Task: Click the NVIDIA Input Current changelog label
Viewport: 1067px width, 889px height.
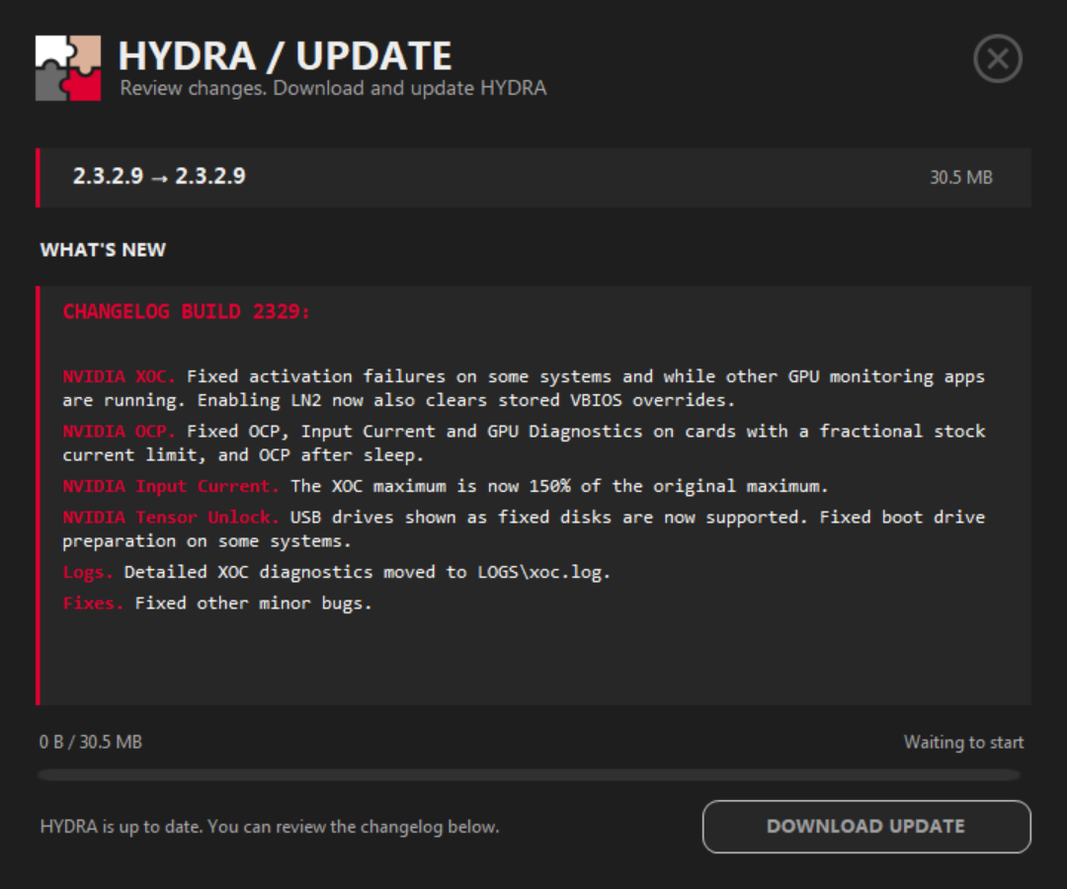Action: tap(171, 486)
